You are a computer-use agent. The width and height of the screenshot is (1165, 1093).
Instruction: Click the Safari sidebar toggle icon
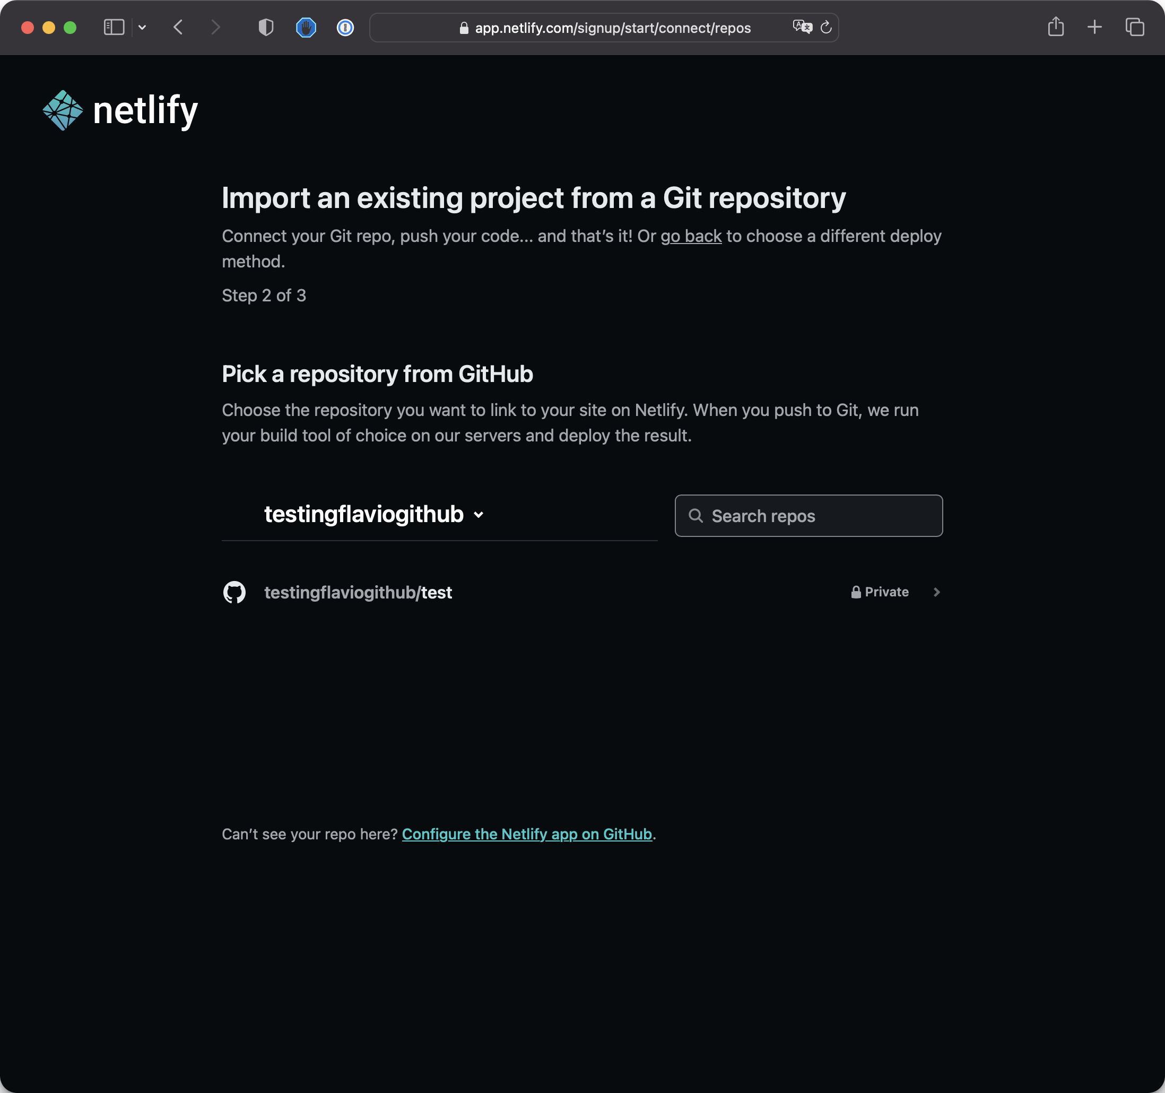(x=114, y=28)
